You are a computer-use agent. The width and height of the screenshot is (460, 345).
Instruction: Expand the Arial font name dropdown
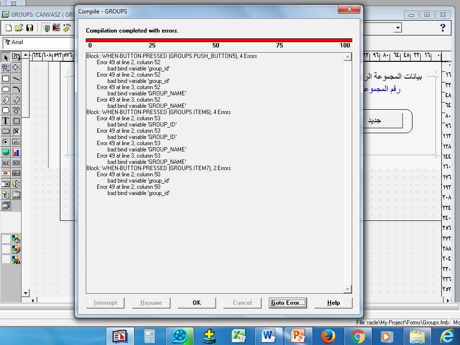coord(38,42)
